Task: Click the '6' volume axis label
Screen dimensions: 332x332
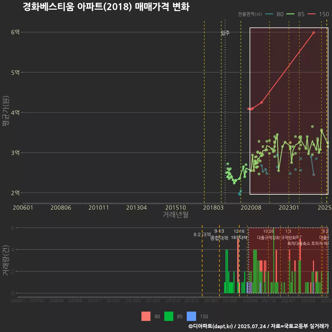Action: pyautogui.click(x=13, y=228)
